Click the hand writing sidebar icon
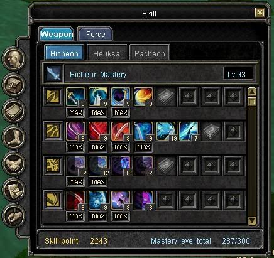This screenshot has width=274, height=258. pyautogui.click(x=14, y=215)
